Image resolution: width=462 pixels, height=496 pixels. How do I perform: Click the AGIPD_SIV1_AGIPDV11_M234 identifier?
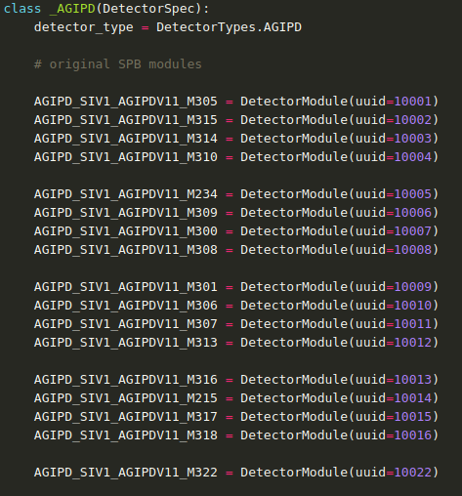click(126, 194)
